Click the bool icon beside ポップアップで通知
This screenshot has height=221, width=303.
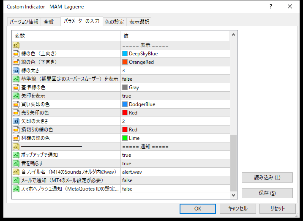coord(16,155)
